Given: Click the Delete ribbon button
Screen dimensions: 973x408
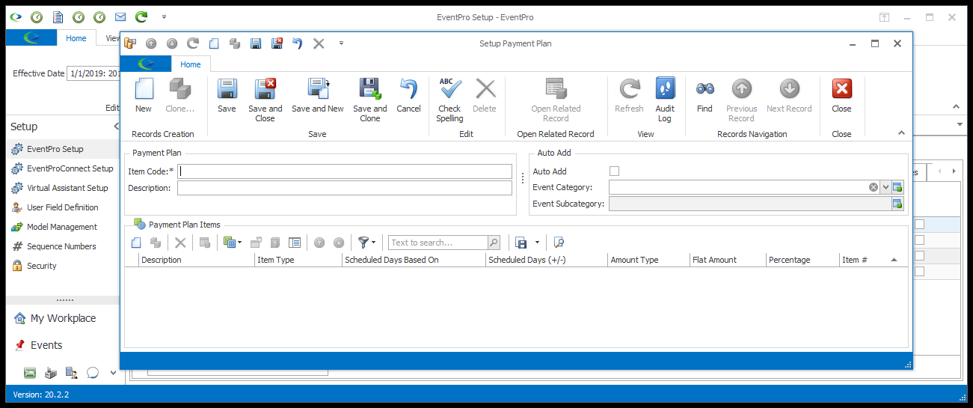Looking at the screenshot, I should pos(485,96).
